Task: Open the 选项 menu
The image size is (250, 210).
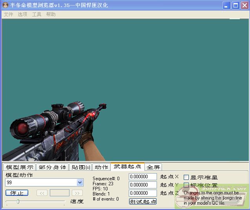Action: [x=22, y=14]
